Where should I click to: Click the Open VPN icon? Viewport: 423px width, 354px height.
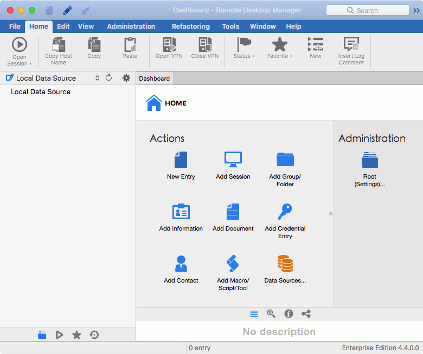click(169, 44)
